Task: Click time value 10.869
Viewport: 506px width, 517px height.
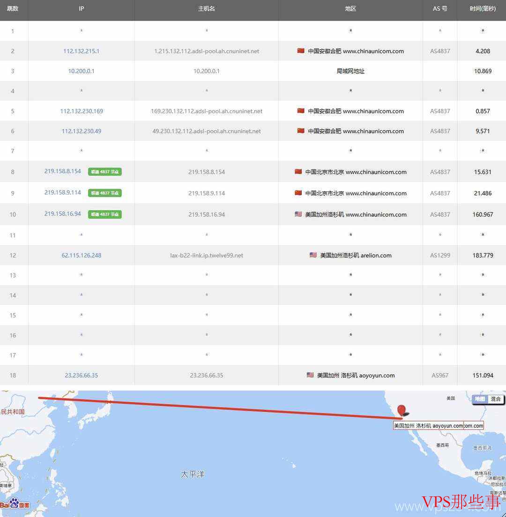Action: (x=483, y=71)
